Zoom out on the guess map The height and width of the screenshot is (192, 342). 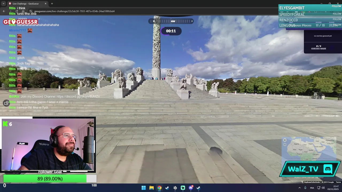coord(285,145)
